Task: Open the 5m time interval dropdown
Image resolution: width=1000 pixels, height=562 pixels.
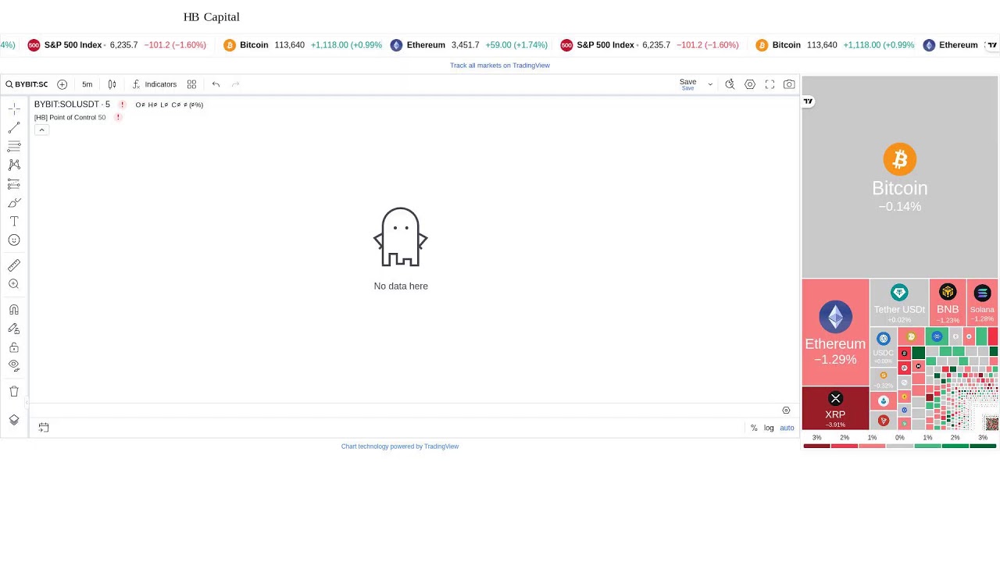Action: click(87, 84)
